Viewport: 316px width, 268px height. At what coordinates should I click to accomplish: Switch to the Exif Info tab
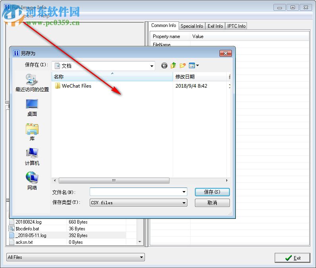tap(215, 26)
